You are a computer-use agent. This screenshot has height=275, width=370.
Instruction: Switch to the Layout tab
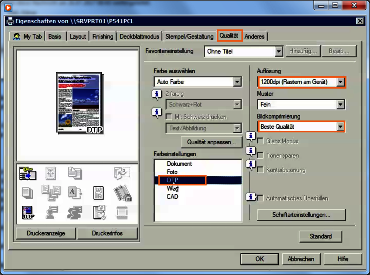point(78,36)
